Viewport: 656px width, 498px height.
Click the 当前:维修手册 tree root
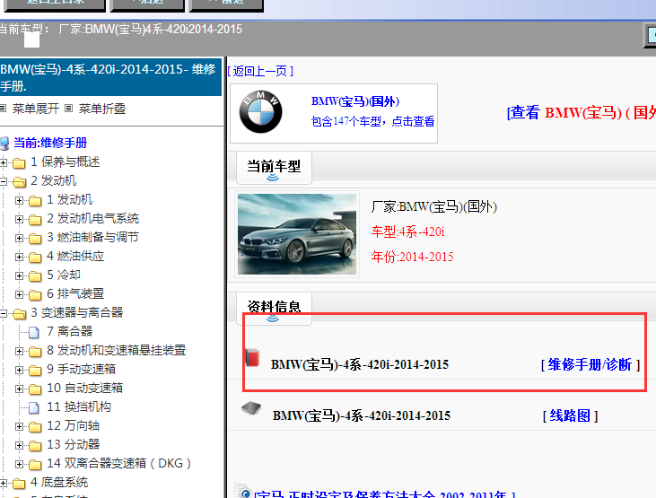point(50,144)
